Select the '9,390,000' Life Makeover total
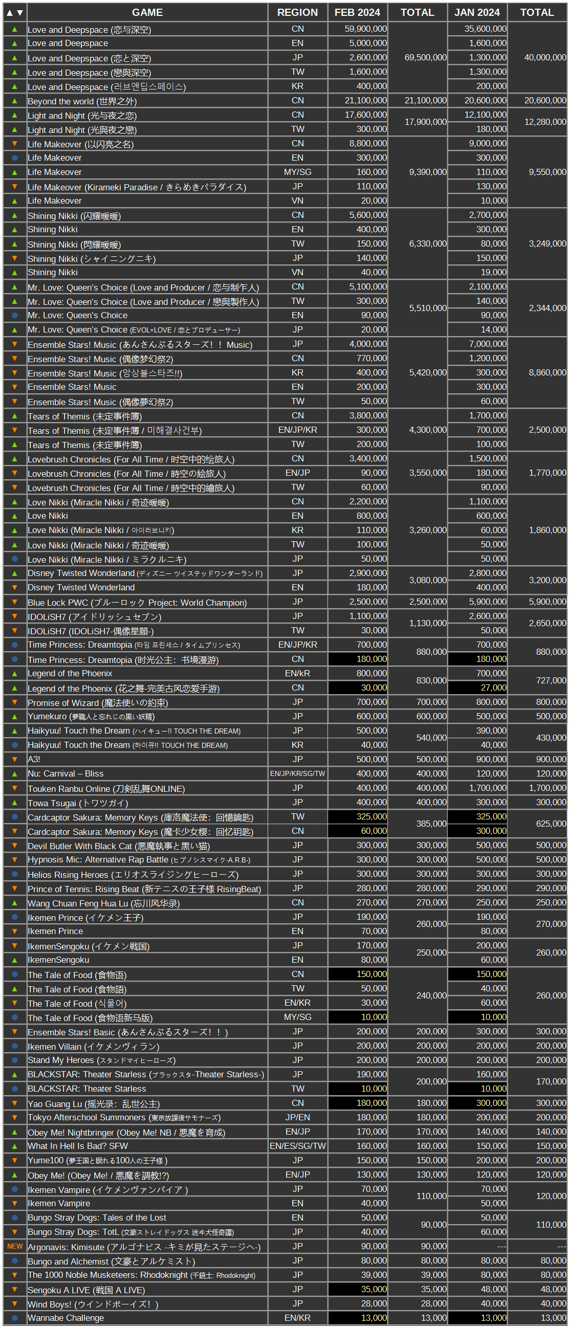 click(417, 172)
